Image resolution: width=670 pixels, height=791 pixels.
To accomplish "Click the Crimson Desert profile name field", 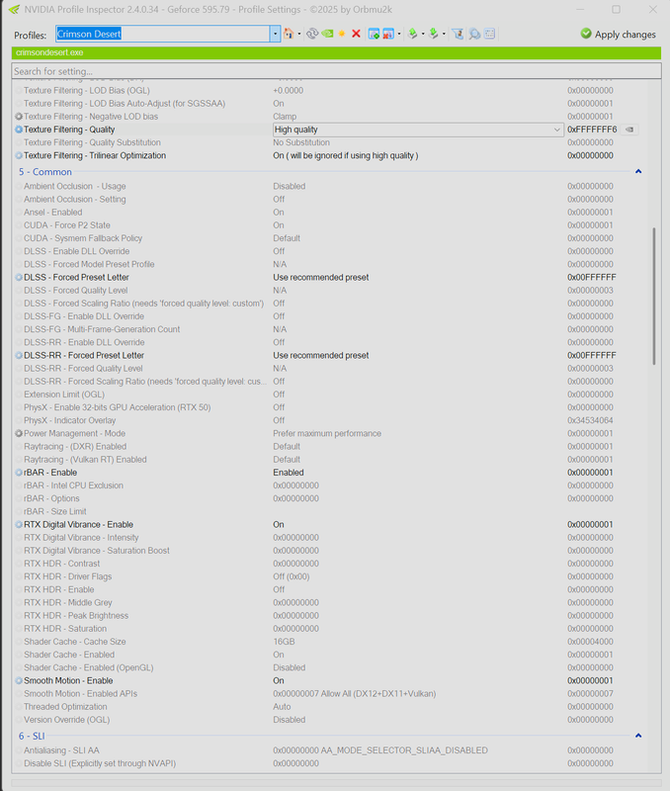I will [x=162, y=34].
